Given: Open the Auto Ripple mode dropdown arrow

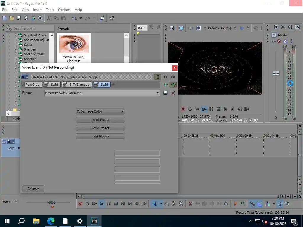Looking at the screenshot, I should pos(274,204).
